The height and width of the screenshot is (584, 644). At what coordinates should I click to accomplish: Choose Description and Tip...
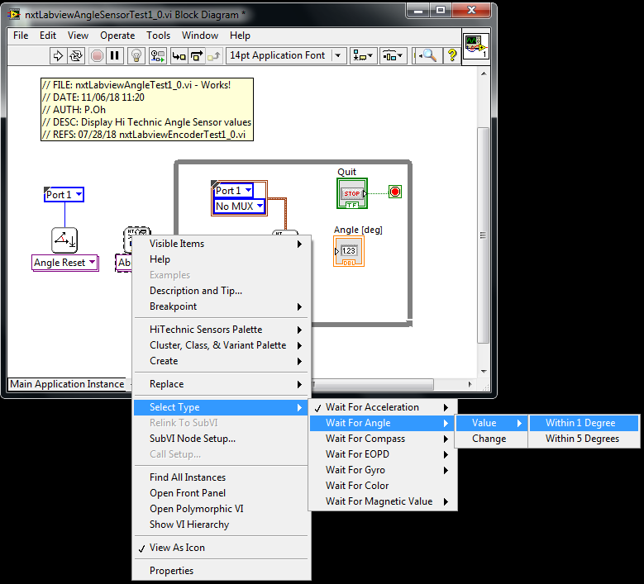click(x=222, y=291)
